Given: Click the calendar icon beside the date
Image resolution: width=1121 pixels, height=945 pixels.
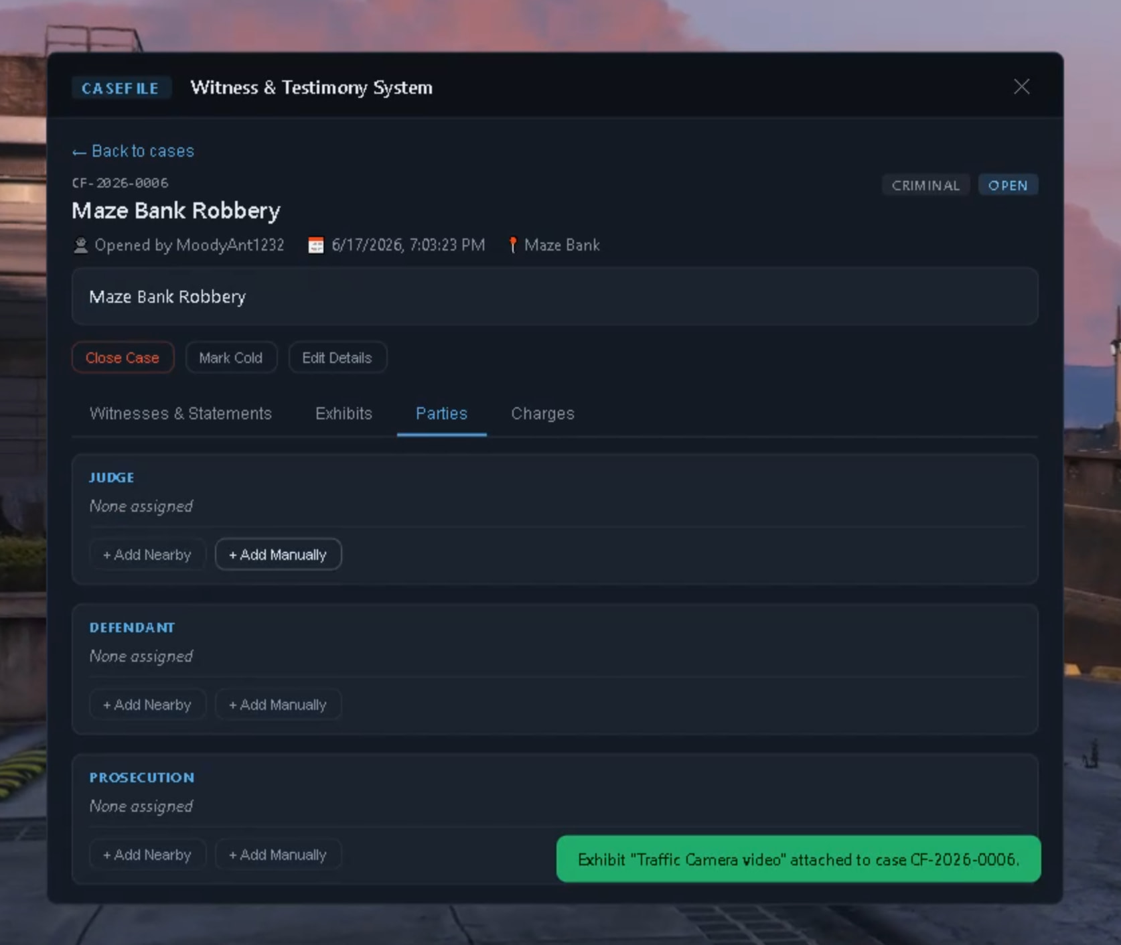Looking at the screenshot, I should coord(315,246).
